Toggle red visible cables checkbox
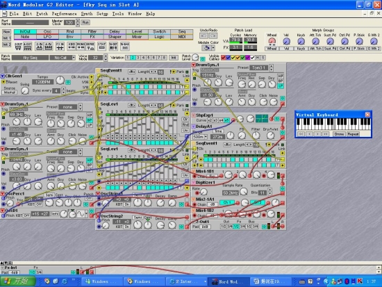 (x=223, y=58)
